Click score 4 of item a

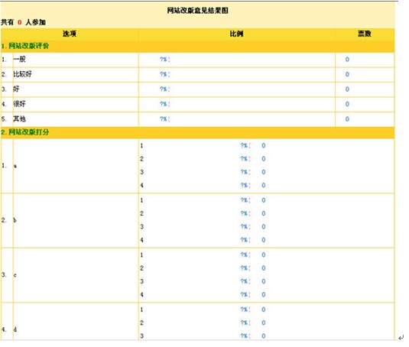point(141,185)
